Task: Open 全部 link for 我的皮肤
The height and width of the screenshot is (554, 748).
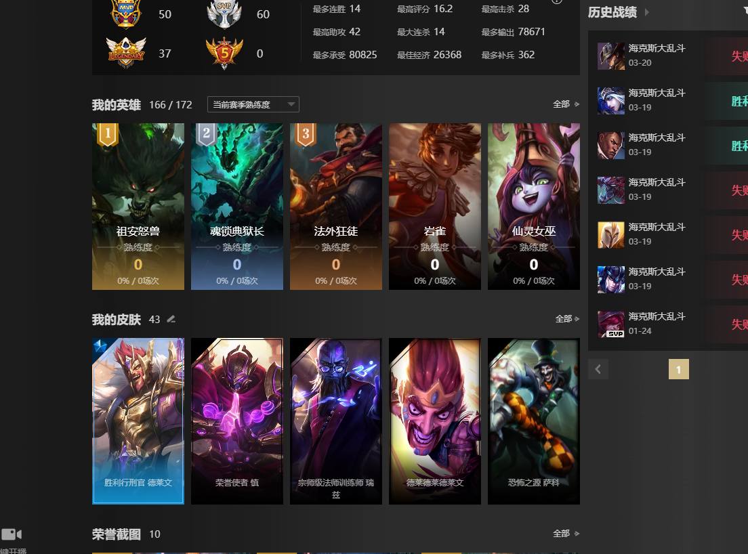Action: click(567, 318)
